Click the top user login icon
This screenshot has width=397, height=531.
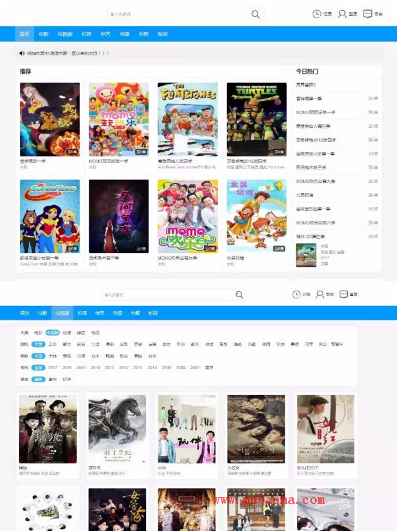(x=342, y=13)
